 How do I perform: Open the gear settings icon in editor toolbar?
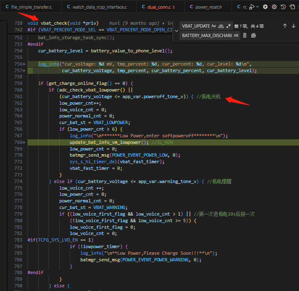274,7
